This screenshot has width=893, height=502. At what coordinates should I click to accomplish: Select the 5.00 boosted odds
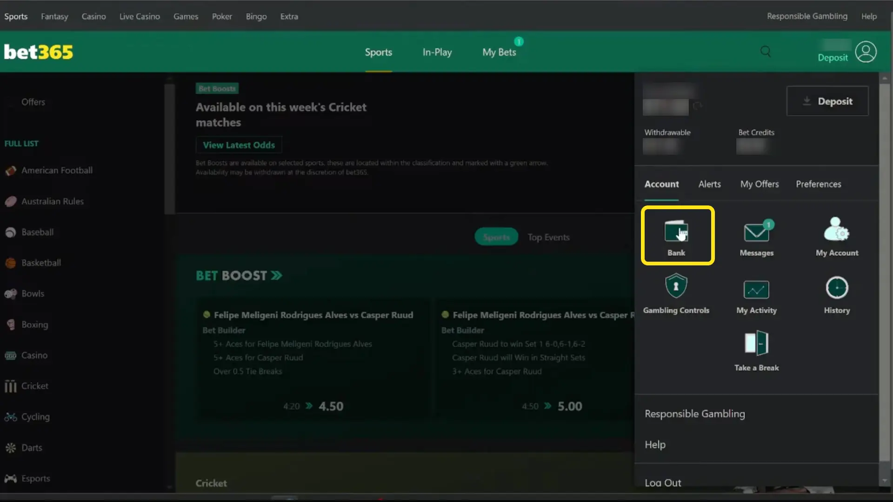click(570, 406)
